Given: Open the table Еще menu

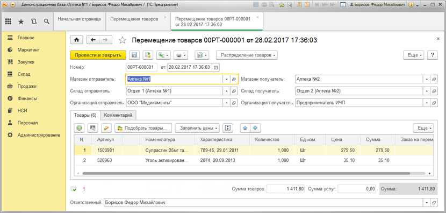Looking at the screenshot, I should pos(424,128).
